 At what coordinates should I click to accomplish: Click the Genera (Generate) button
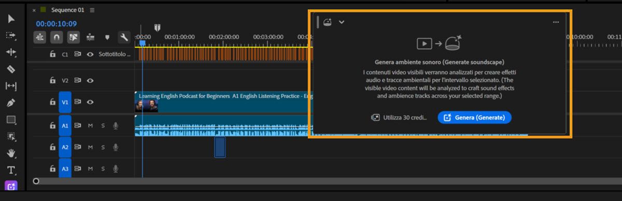click(x=474, y=118)
